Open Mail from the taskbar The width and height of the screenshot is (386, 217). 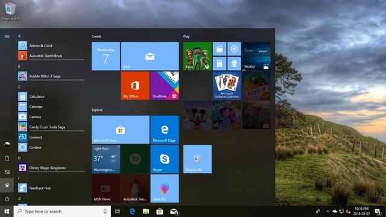click(x=174, y=212)
